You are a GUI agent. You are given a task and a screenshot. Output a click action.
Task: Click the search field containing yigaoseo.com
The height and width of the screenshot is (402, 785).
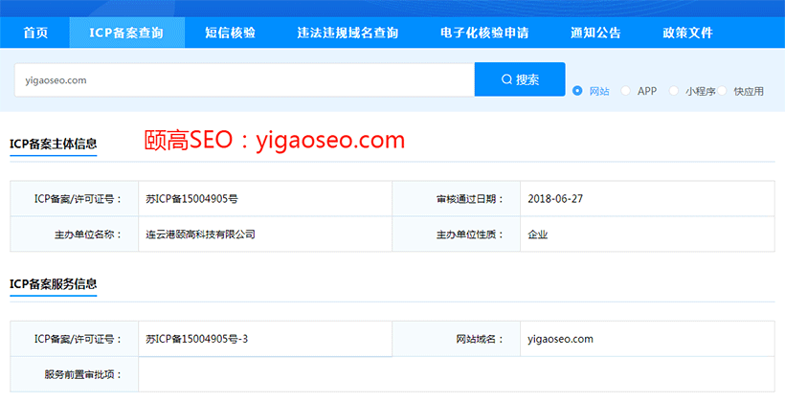click(x=244, y=80)
